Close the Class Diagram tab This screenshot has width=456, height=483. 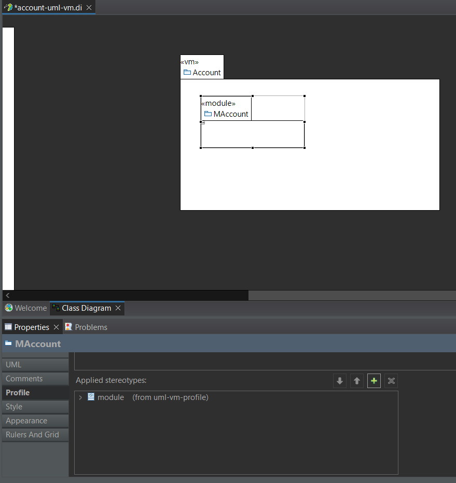point(118,308)
